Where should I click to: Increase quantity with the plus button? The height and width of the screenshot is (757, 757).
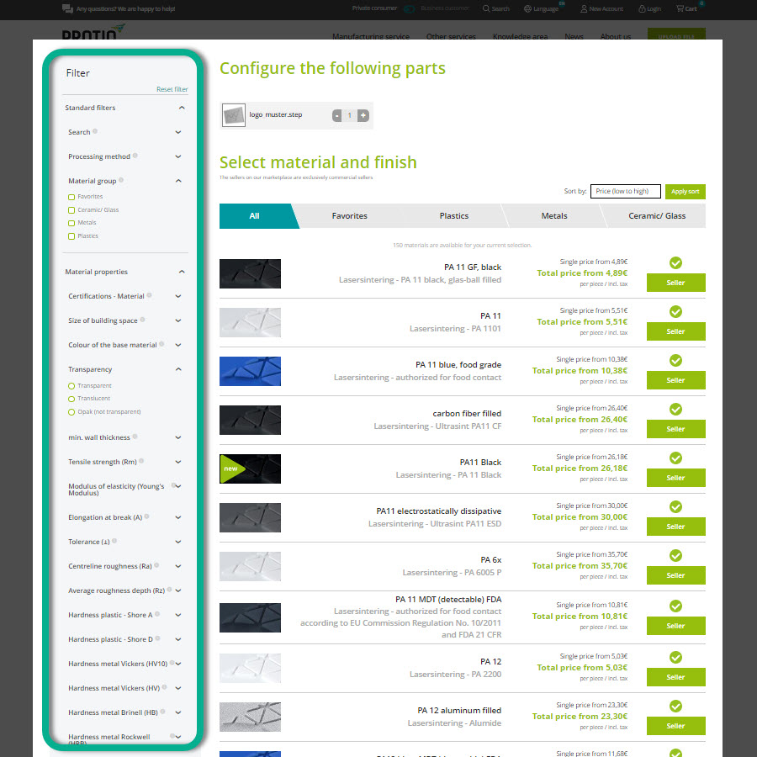363,115
